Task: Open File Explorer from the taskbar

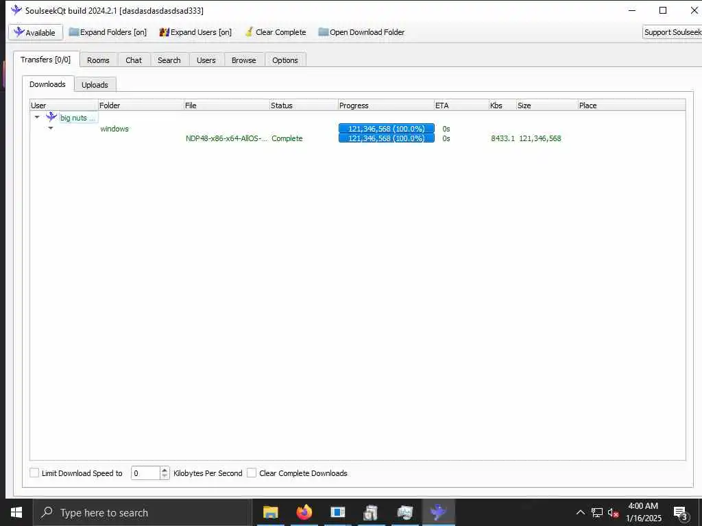Action: pos(270,512)
